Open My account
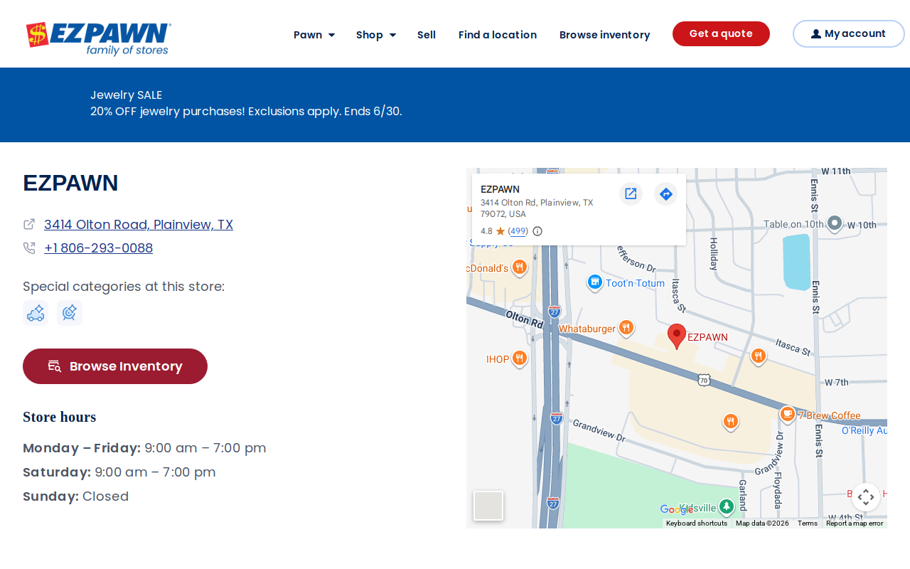This screenshot has height=569, width=910. pos(848,33)
